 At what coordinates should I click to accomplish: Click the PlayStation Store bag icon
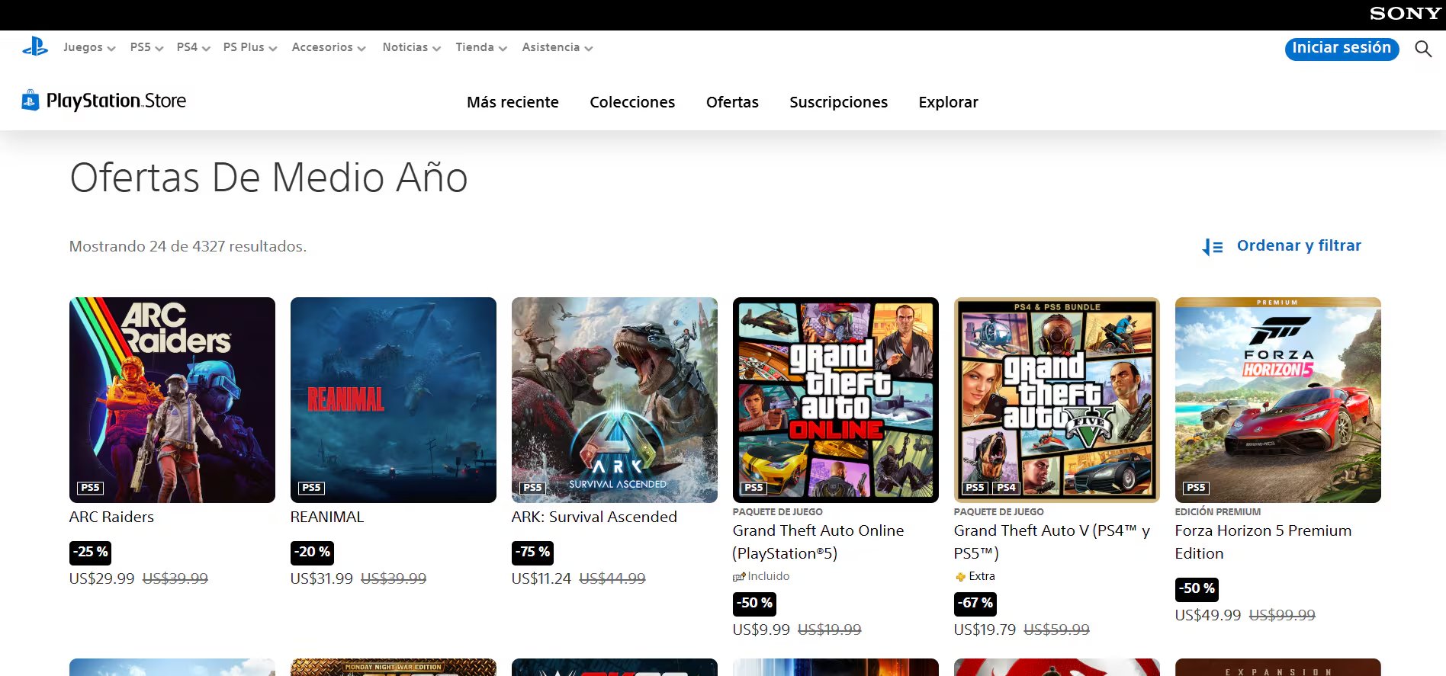31,101
